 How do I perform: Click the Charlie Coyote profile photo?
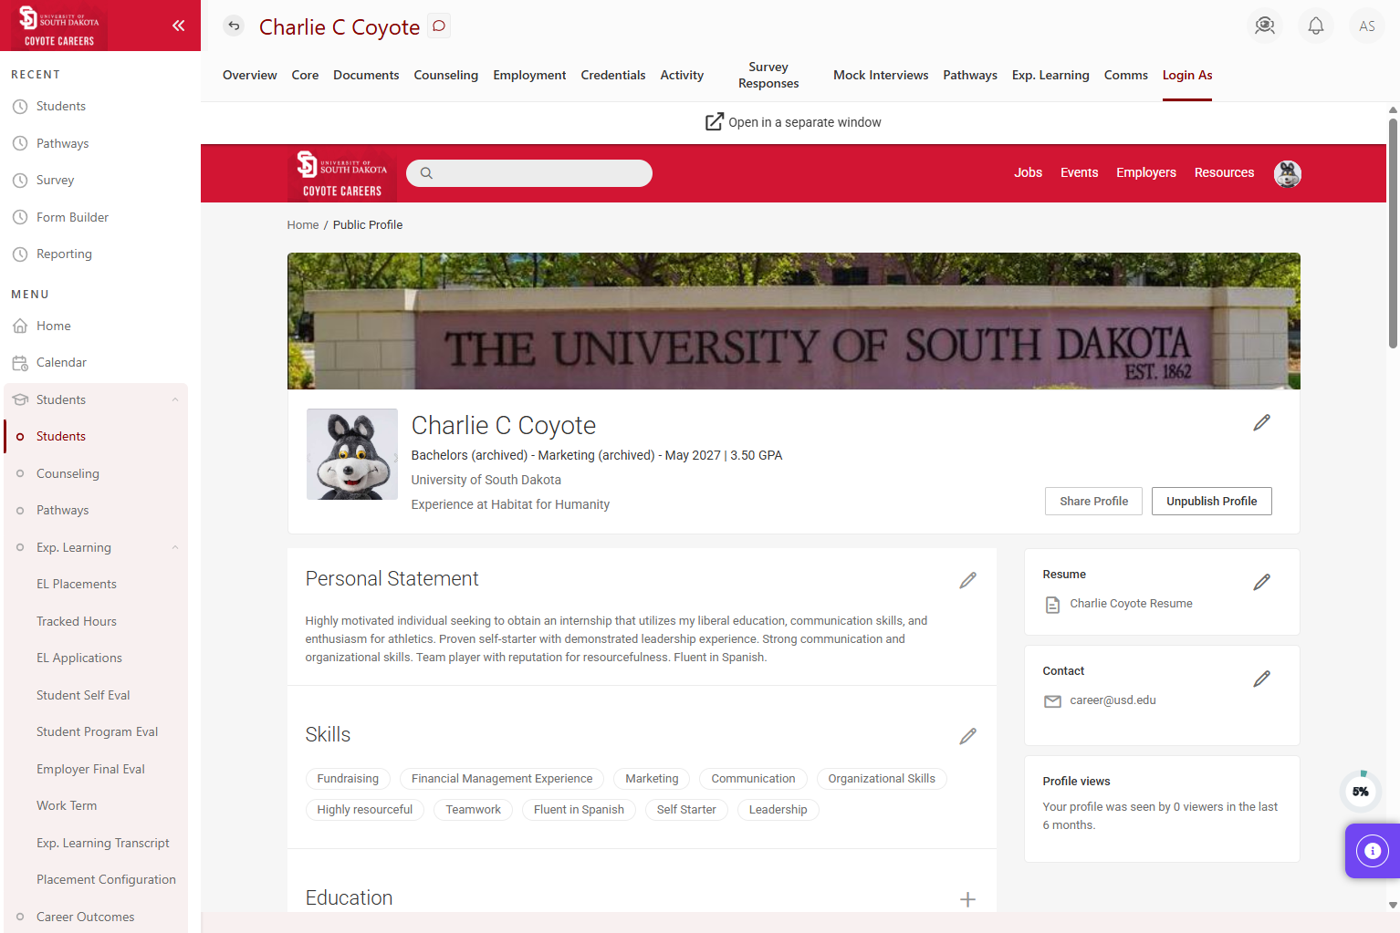coord(352,454)
